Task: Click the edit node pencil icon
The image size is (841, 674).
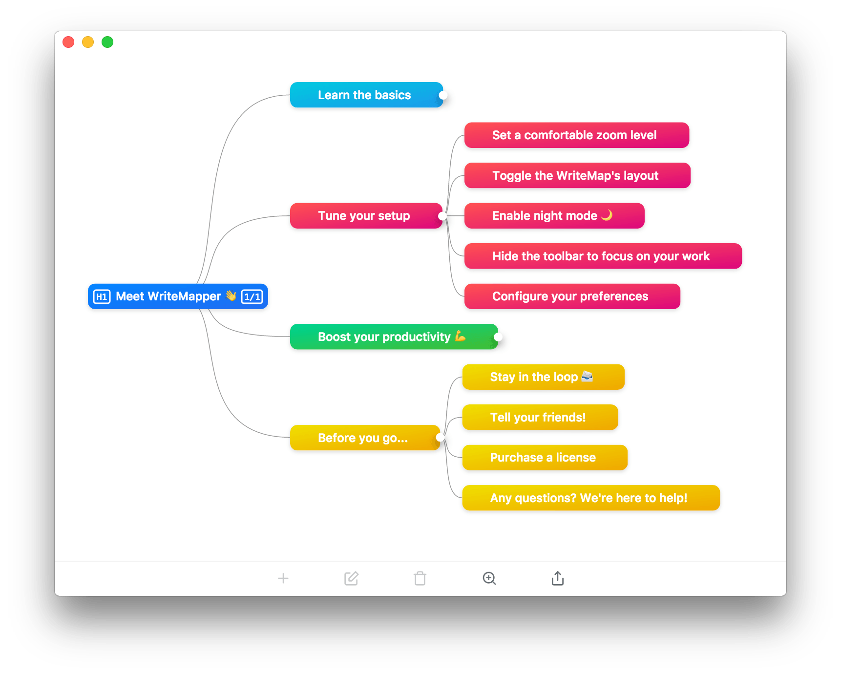Action: (x=351, y=578)
